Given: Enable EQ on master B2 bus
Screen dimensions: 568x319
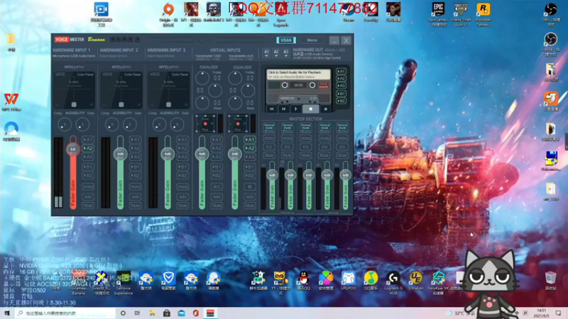Looking at the screenshot, I should point(342,147).
